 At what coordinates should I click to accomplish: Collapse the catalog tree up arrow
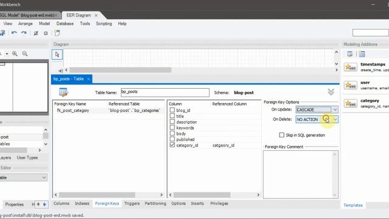[46, 130]
